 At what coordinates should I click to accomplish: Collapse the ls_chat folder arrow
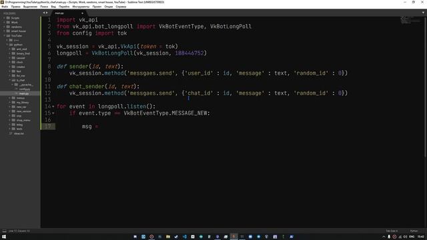click(10, 80)
